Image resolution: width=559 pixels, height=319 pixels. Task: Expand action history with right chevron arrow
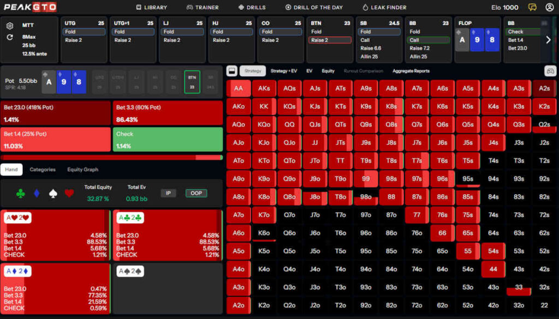(548, 40)
